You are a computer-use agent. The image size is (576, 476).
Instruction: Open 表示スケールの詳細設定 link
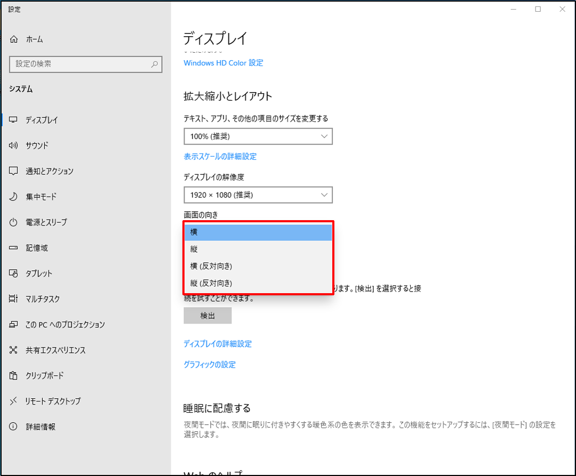(x=220, y=156)
